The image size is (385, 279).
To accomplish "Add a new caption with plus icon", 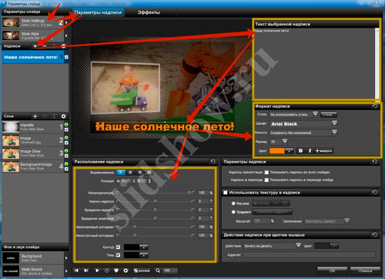I will [x=35, y=46].
